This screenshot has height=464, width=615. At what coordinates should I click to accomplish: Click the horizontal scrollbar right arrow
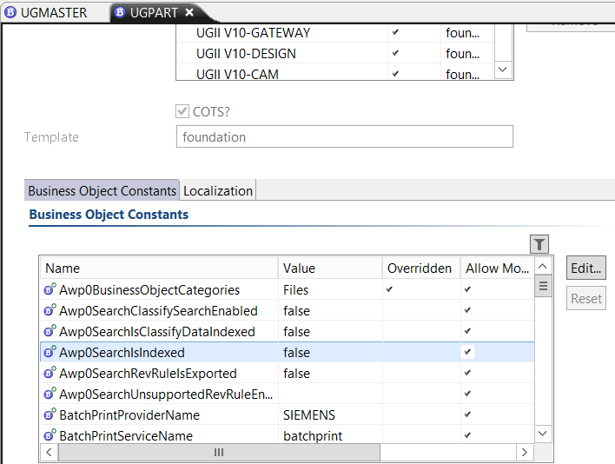523,453
